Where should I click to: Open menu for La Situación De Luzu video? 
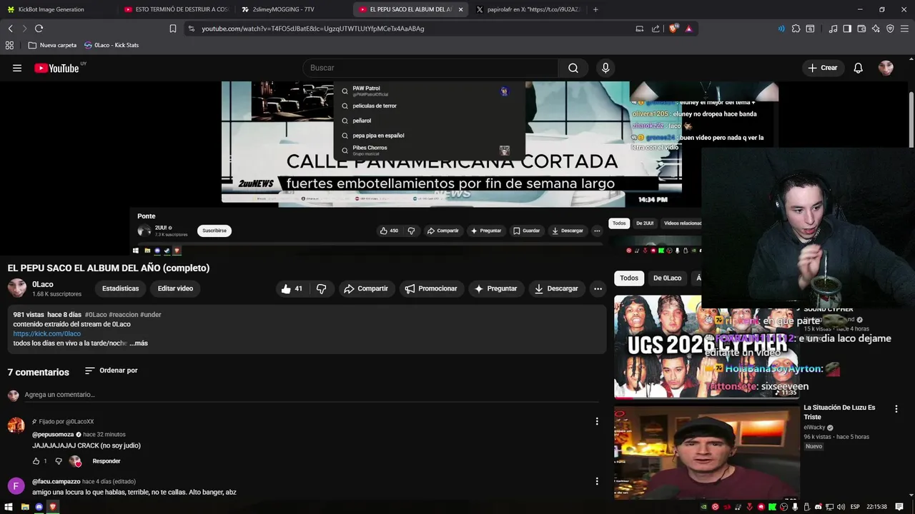(896, 408)
